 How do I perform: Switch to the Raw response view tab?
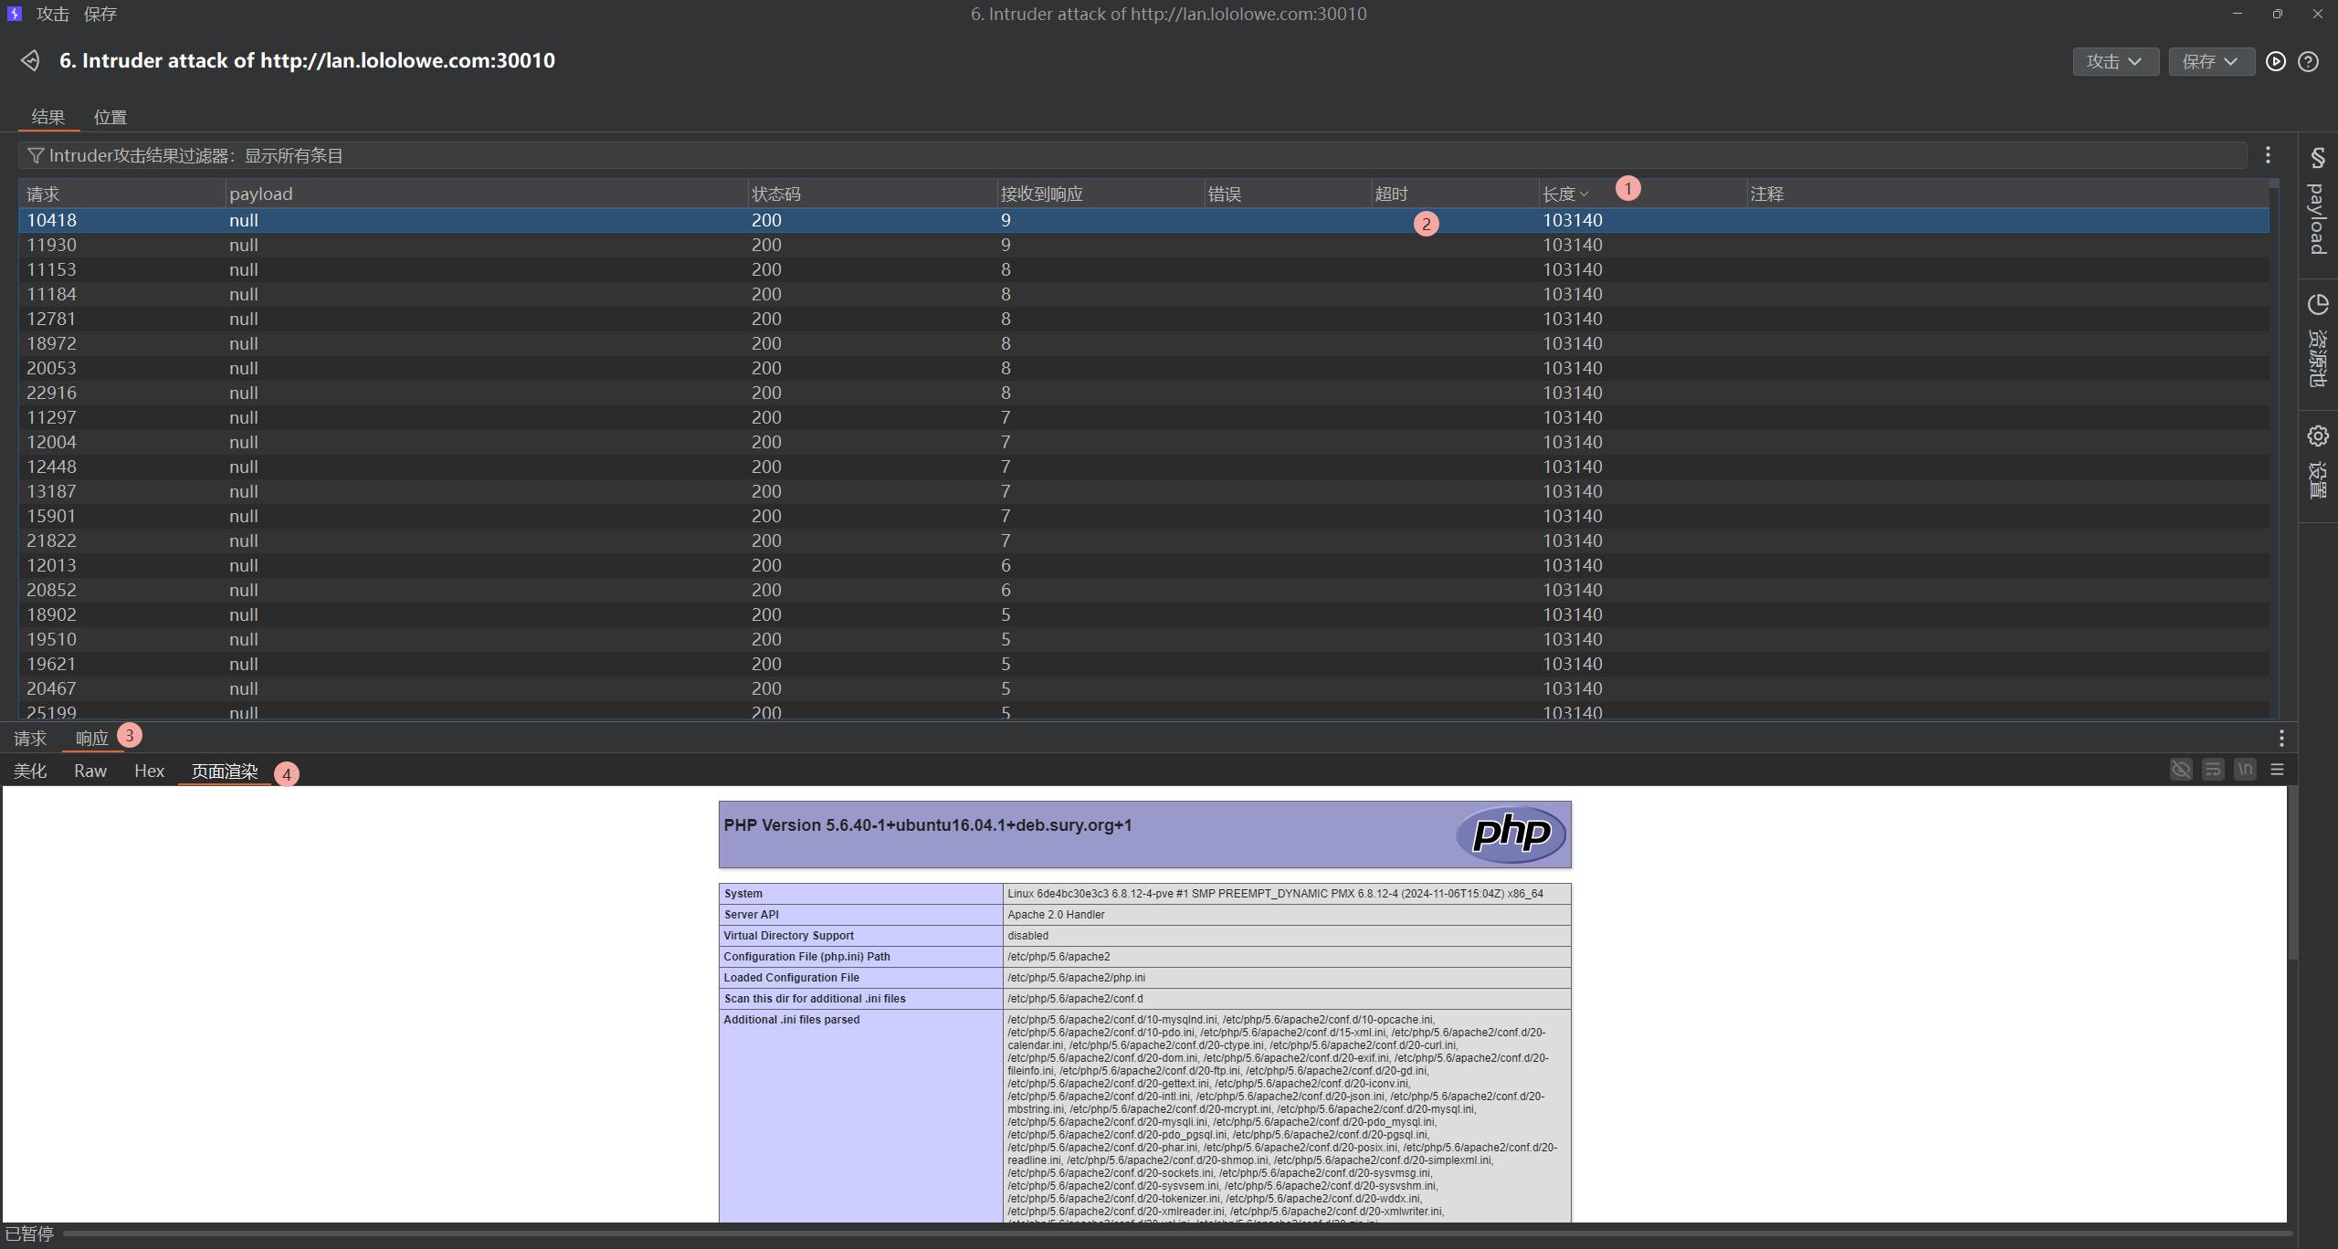click(x=90, y=771)
